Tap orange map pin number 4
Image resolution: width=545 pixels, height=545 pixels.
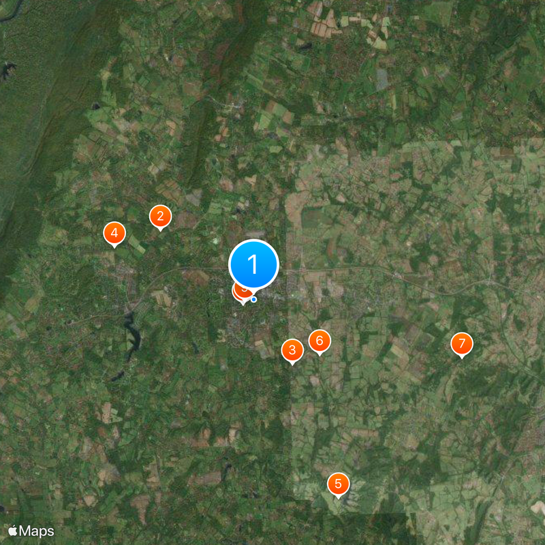point(114,233)
